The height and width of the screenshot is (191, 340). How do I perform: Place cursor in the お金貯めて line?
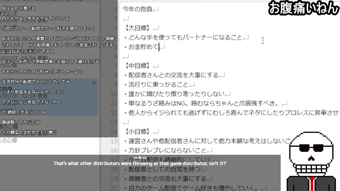point(141,47)
